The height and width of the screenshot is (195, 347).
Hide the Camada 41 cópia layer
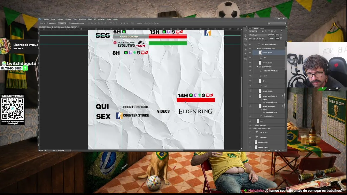coord(250,63)
